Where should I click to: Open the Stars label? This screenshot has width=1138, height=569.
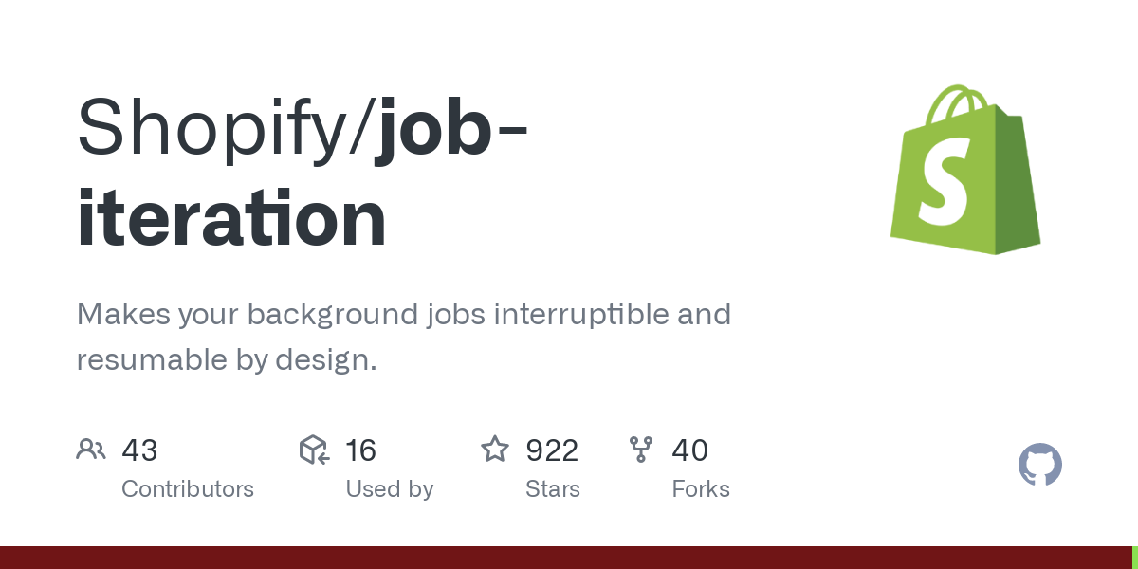click(x=552, y=489)
